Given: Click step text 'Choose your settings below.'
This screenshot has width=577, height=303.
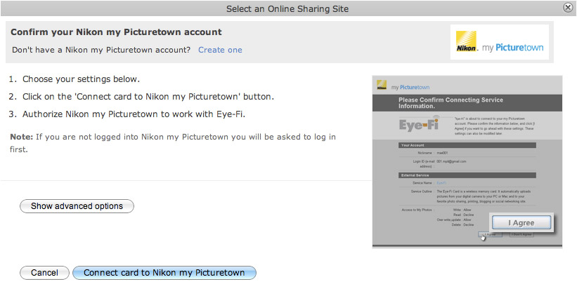Looking at the screenshot, I should tap(81, 79).
